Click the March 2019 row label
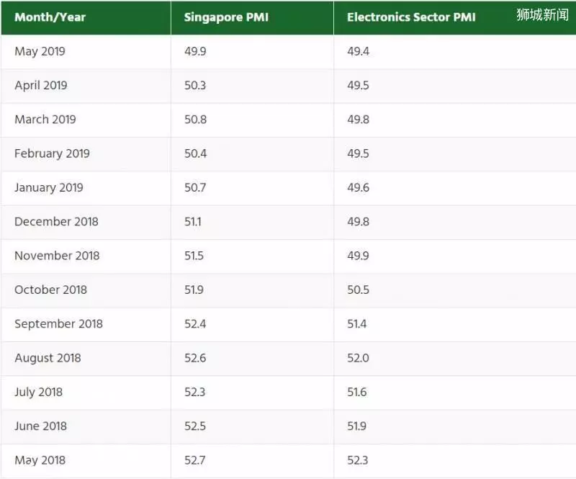 click(45, 120)
